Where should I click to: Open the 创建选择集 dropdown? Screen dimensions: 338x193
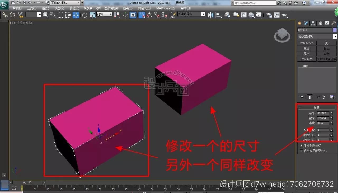[x=203, y=14]
